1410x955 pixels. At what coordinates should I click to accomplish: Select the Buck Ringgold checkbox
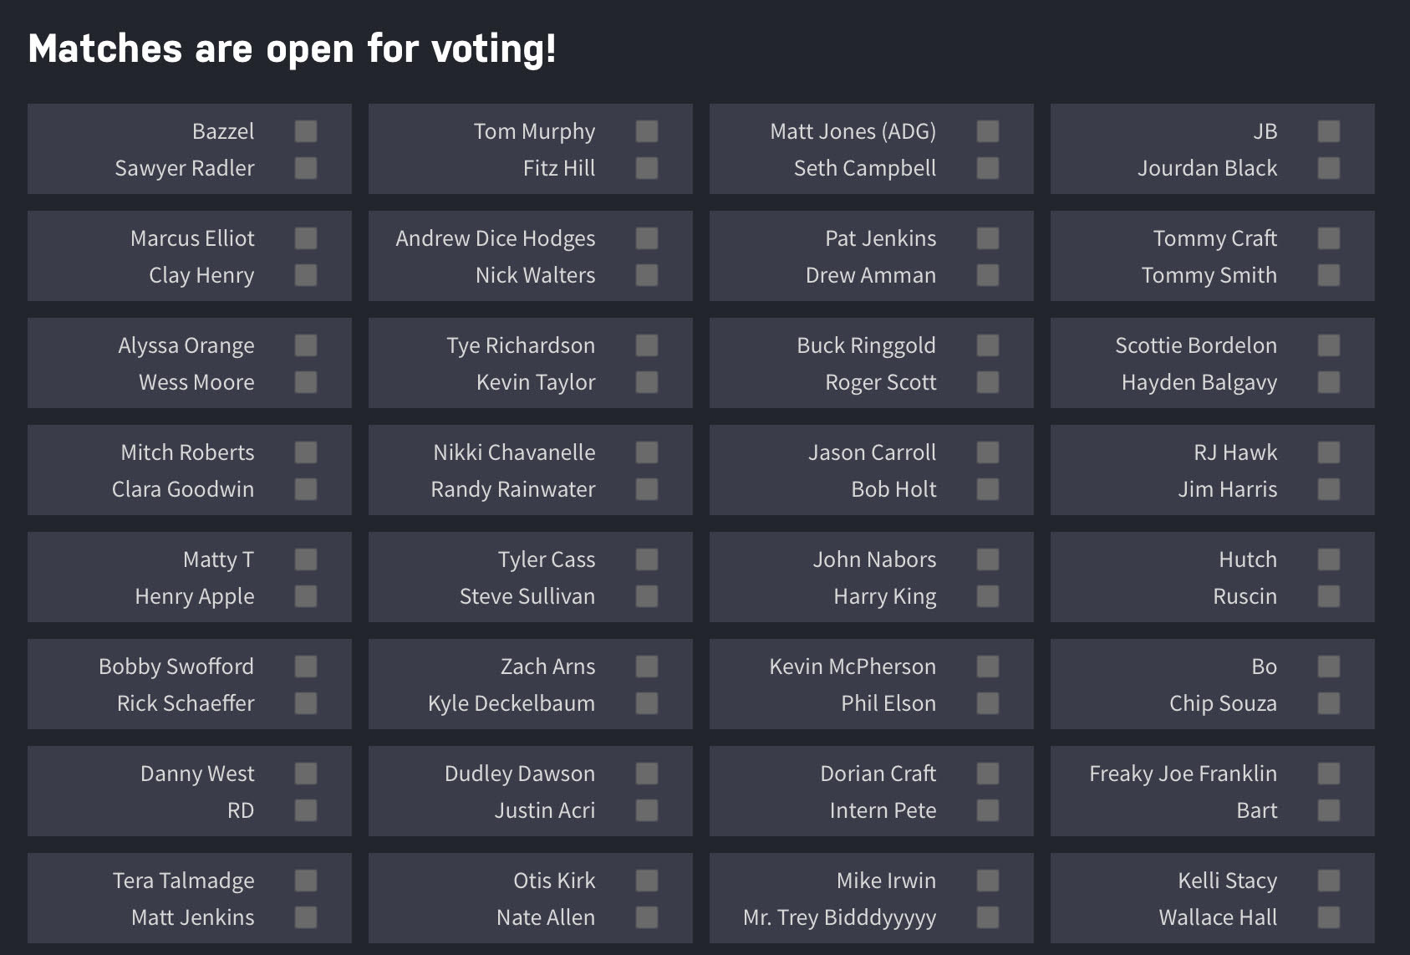(988, 345)
